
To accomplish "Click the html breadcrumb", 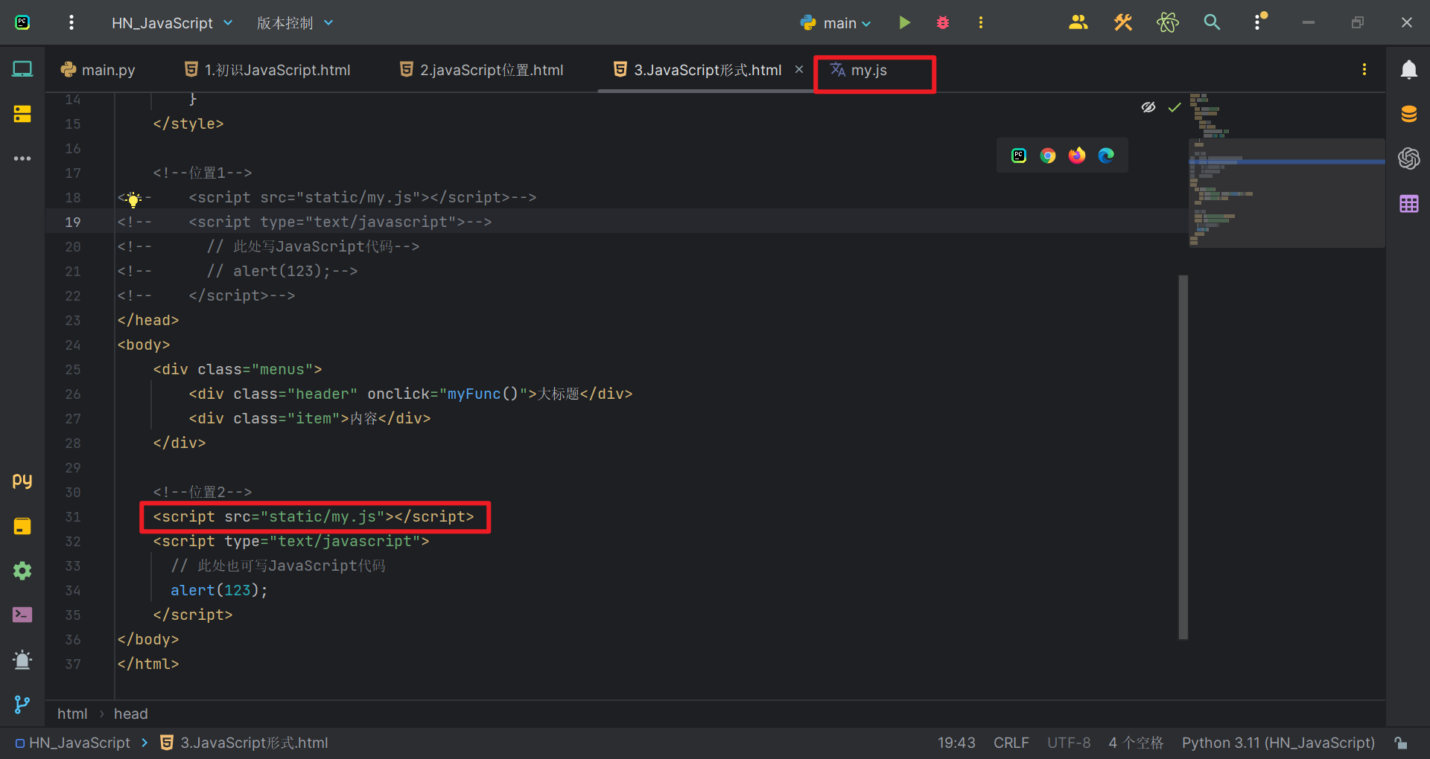I will point(72,714).
